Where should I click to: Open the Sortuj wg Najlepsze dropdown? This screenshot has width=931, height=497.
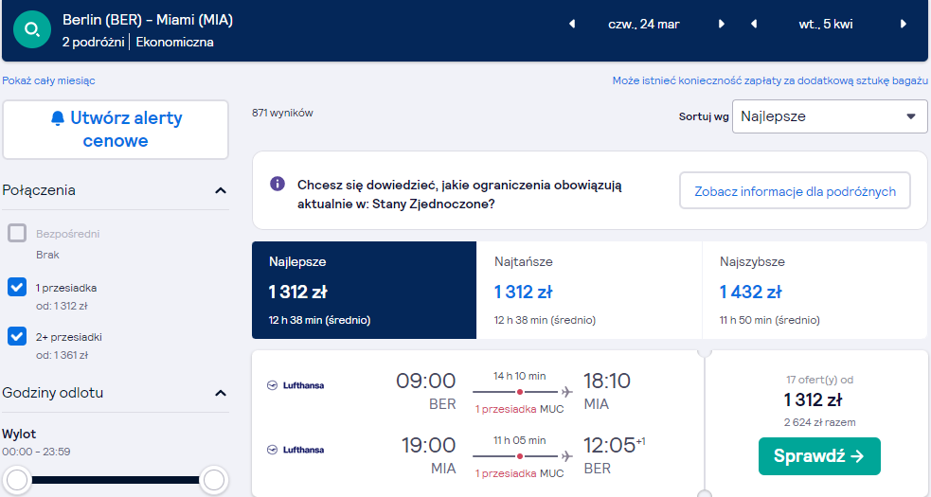(830, 116)
